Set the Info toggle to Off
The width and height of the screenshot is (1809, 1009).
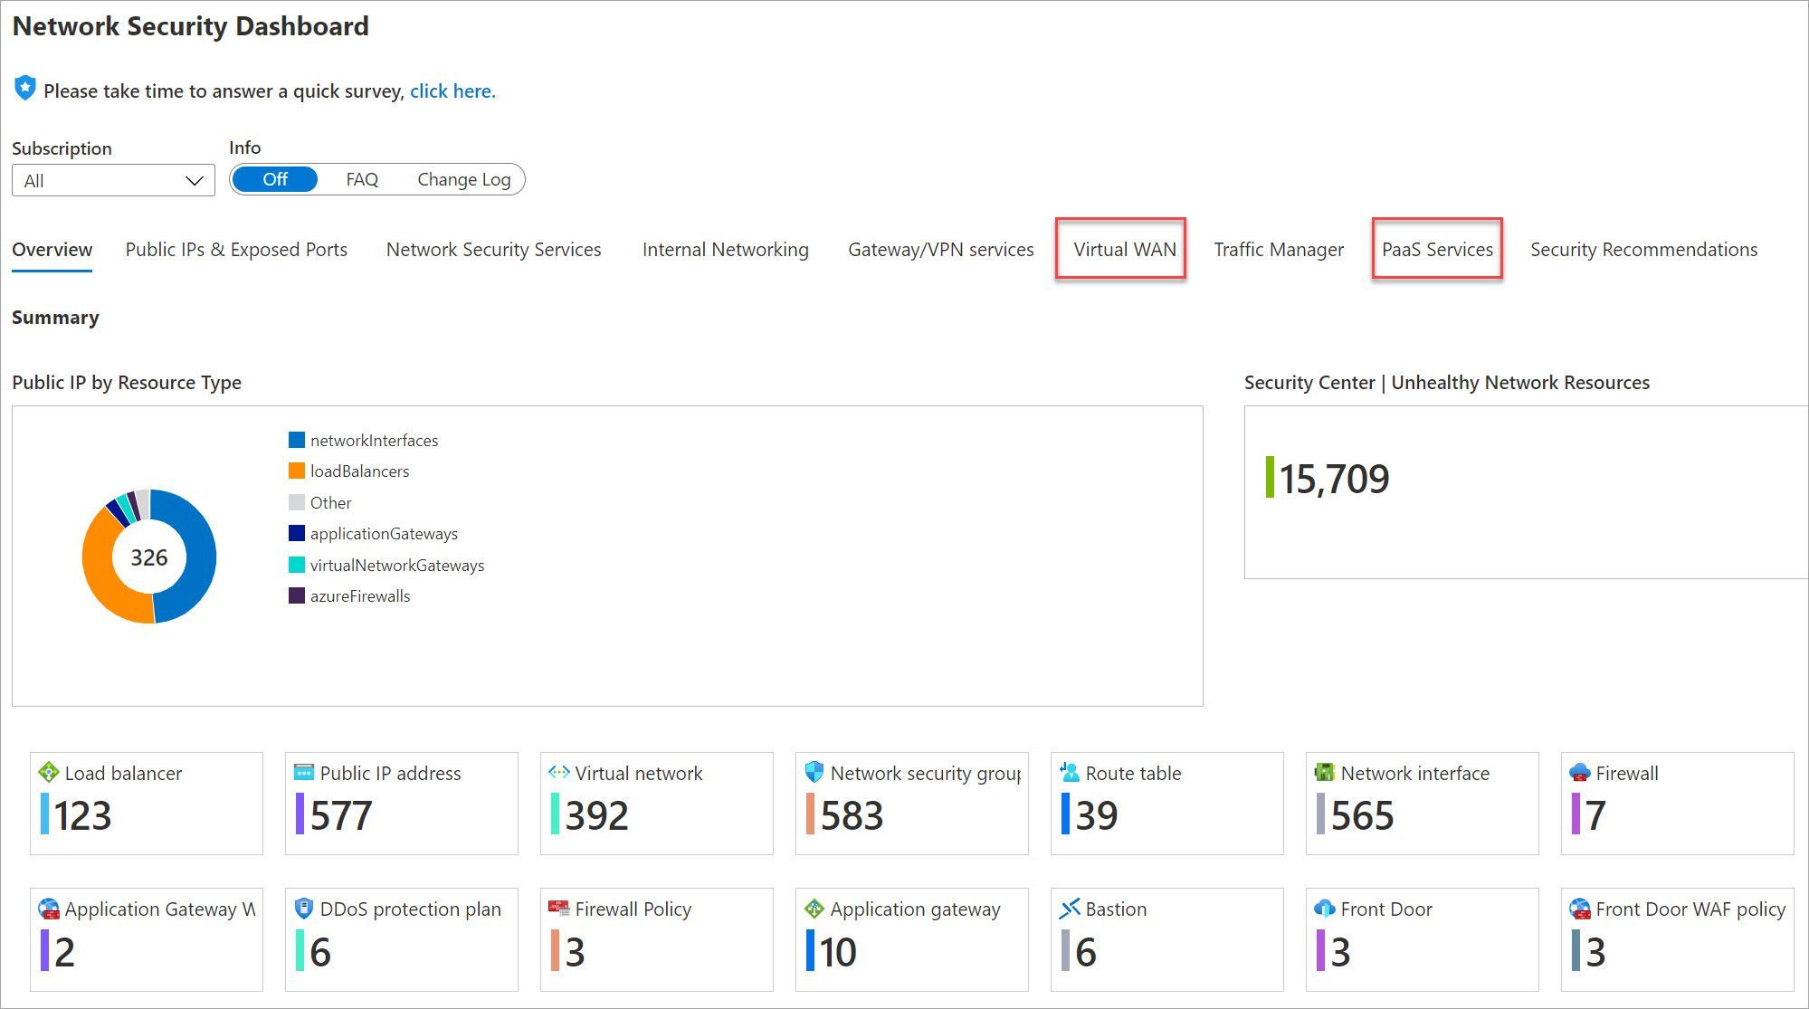[x=274, y=179]
